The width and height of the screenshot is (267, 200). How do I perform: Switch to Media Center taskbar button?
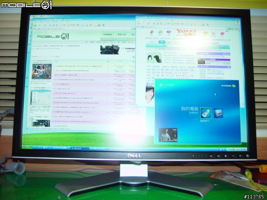(x=80, y=148)
